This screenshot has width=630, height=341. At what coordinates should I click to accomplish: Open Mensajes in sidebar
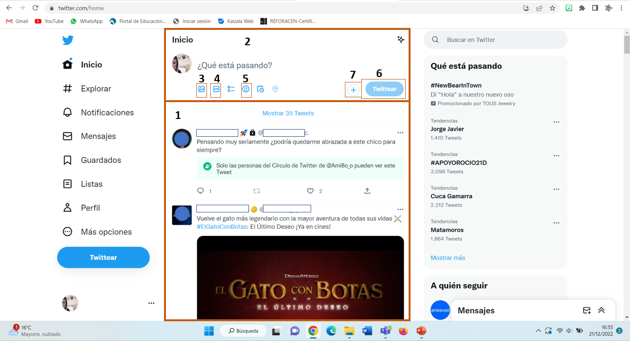click(x=90, y=136)
